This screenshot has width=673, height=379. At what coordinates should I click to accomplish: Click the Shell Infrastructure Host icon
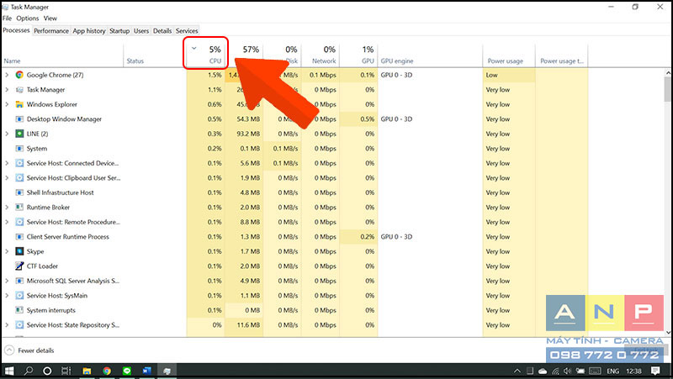[19, 192]
